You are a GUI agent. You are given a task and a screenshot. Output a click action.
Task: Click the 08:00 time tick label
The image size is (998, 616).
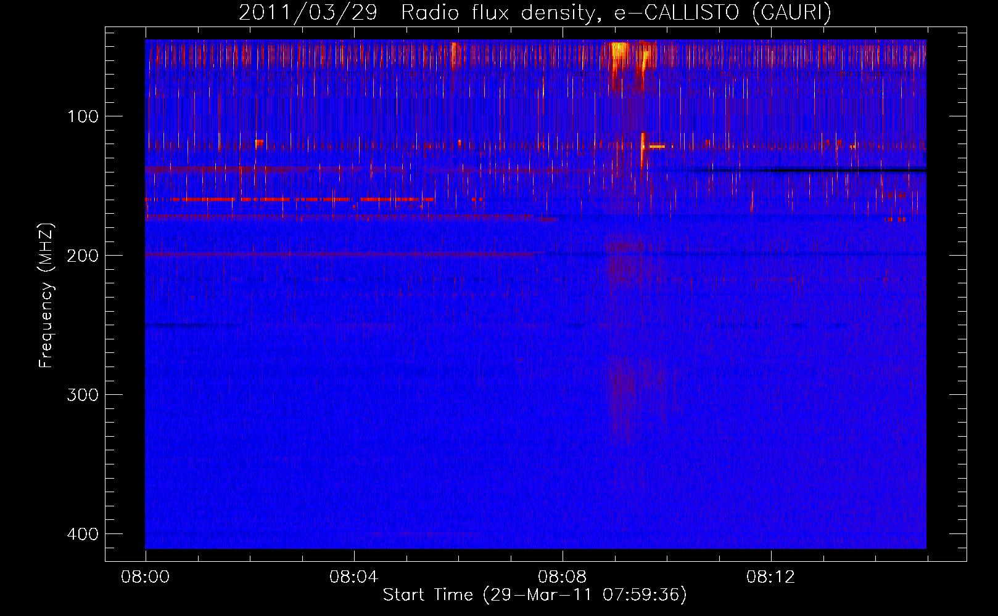[x=146, y=577]
